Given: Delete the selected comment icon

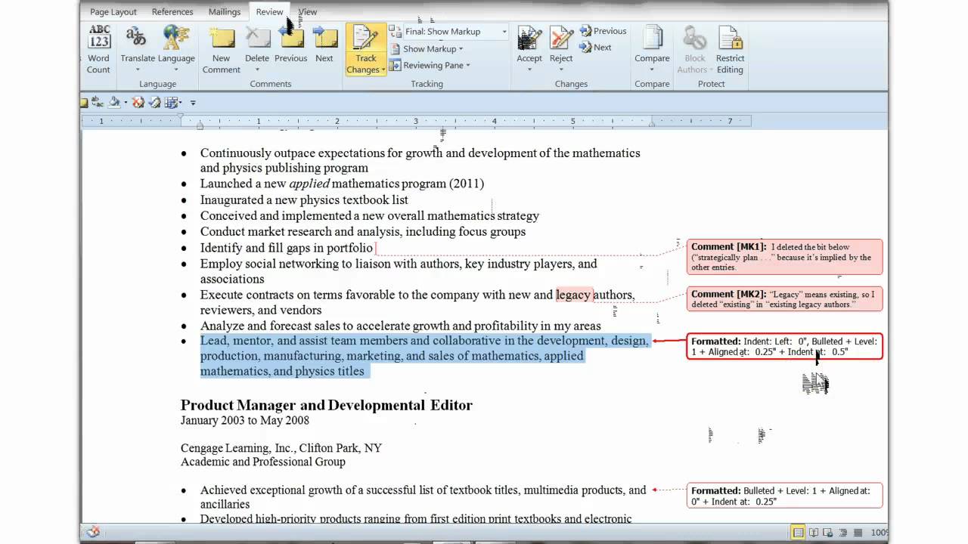Looking at the screenshot, I should click(x=257, y=37).
